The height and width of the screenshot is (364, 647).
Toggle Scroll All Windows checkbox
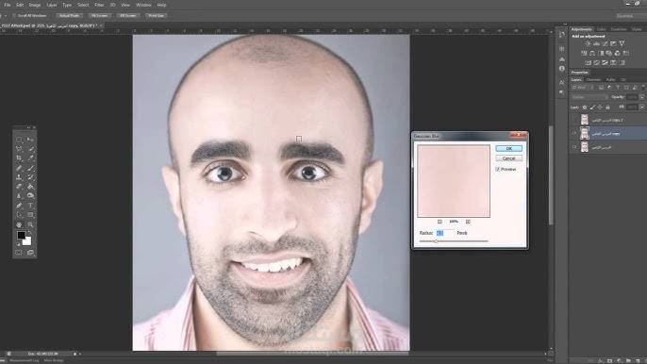tap(13, 16)
